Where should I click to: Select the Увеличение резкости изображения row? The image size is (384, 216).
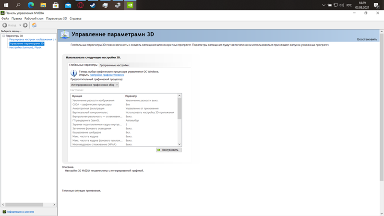tap(124, 100)
